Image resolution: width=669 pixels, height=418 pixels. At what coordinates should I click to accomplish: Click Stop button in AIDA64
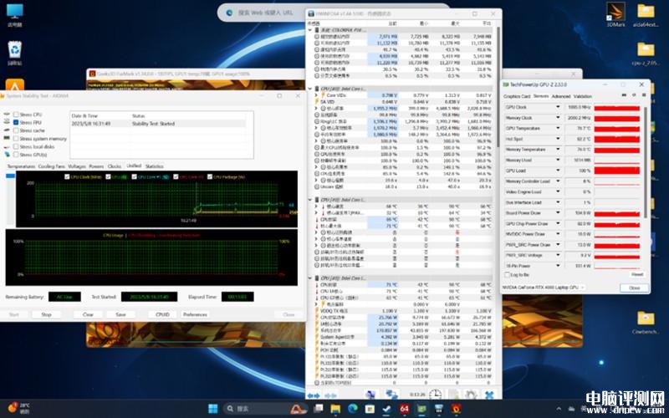[x=46, y=315]
